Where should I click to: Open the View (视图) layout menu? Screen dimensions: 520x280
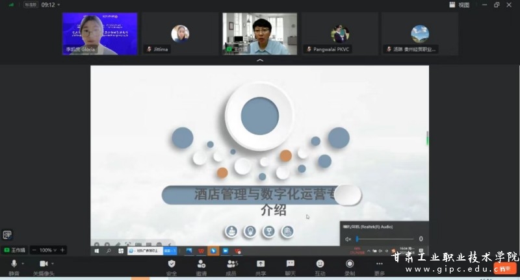coord(460,5)
